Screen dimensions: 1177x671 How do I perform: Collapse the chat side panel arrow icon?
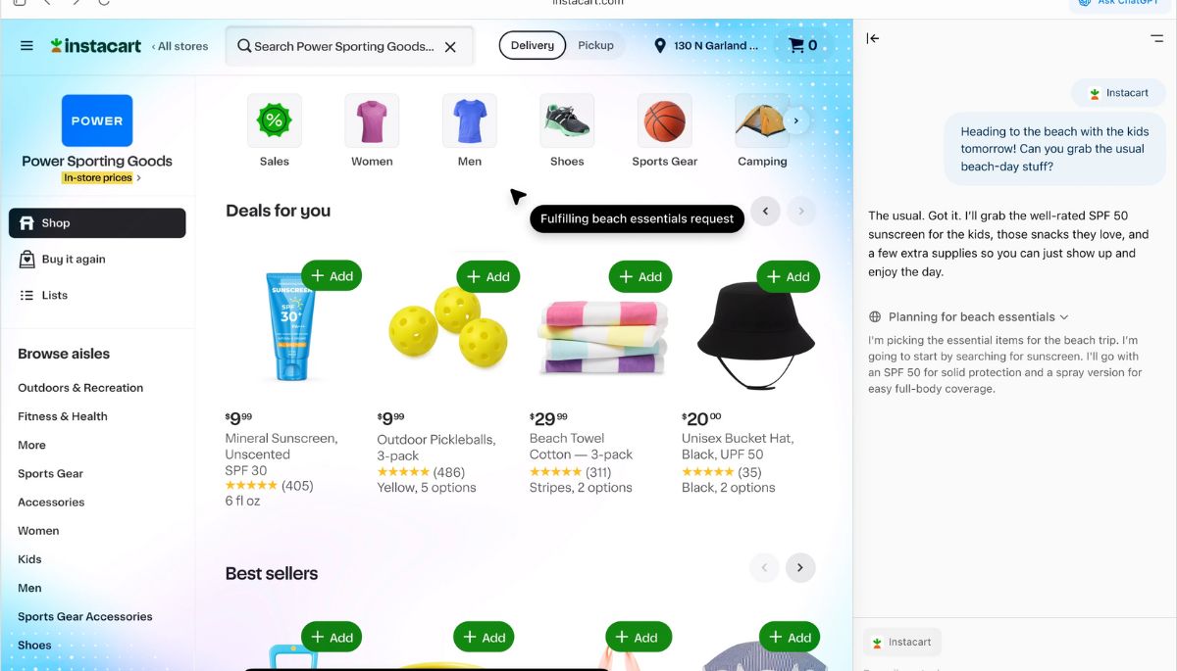873,38
